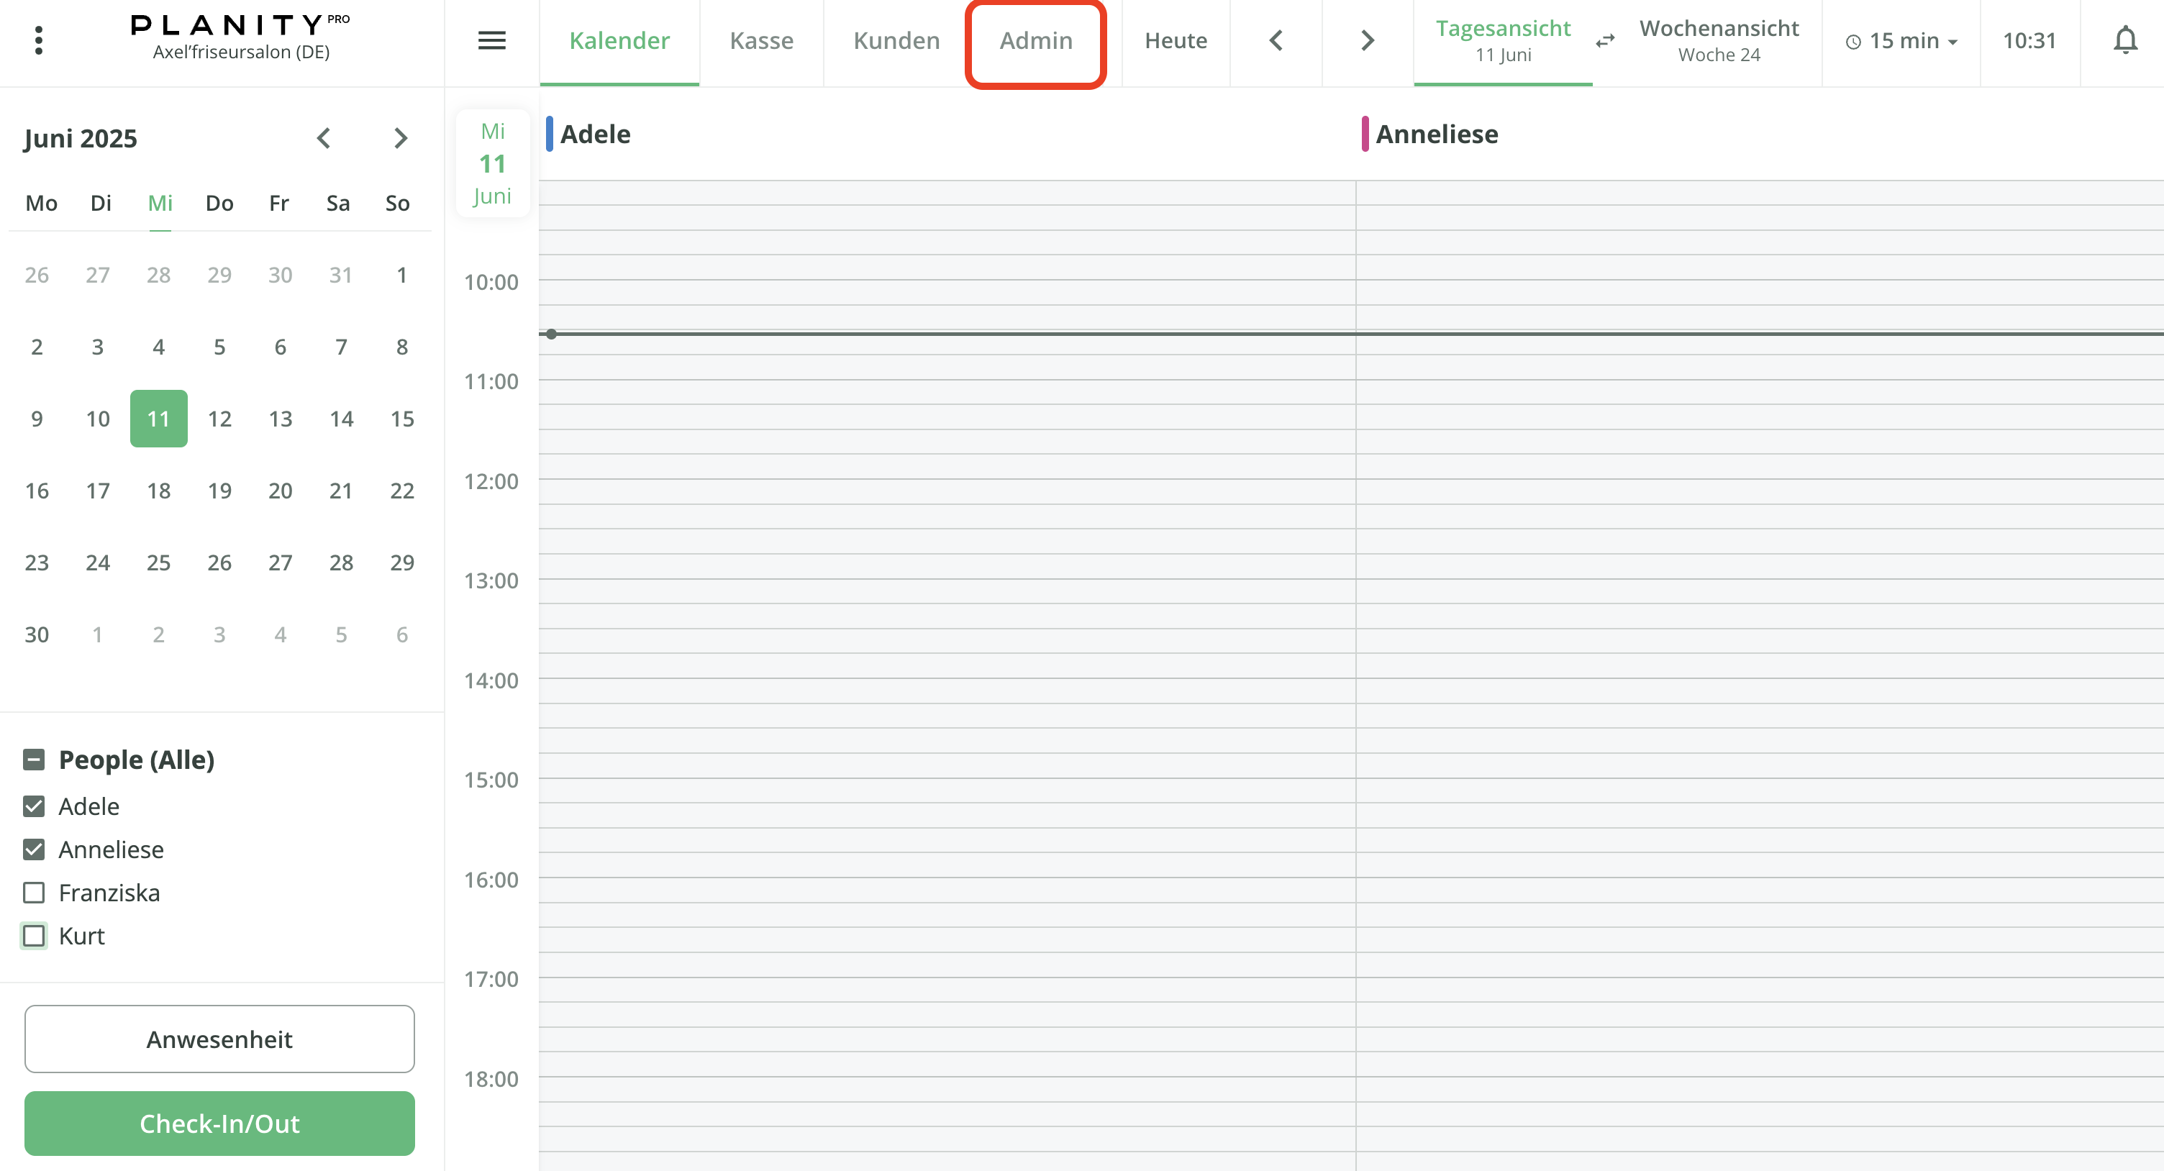Click Anneliese's pink color bar
This screenshot has height=1171, width=2164.
click(1365, 134)
